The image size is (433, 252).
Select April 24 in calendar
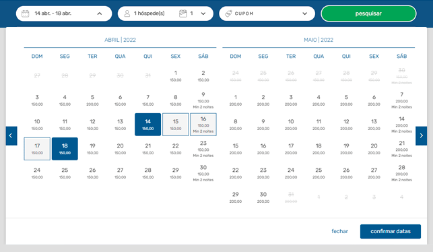37,173
